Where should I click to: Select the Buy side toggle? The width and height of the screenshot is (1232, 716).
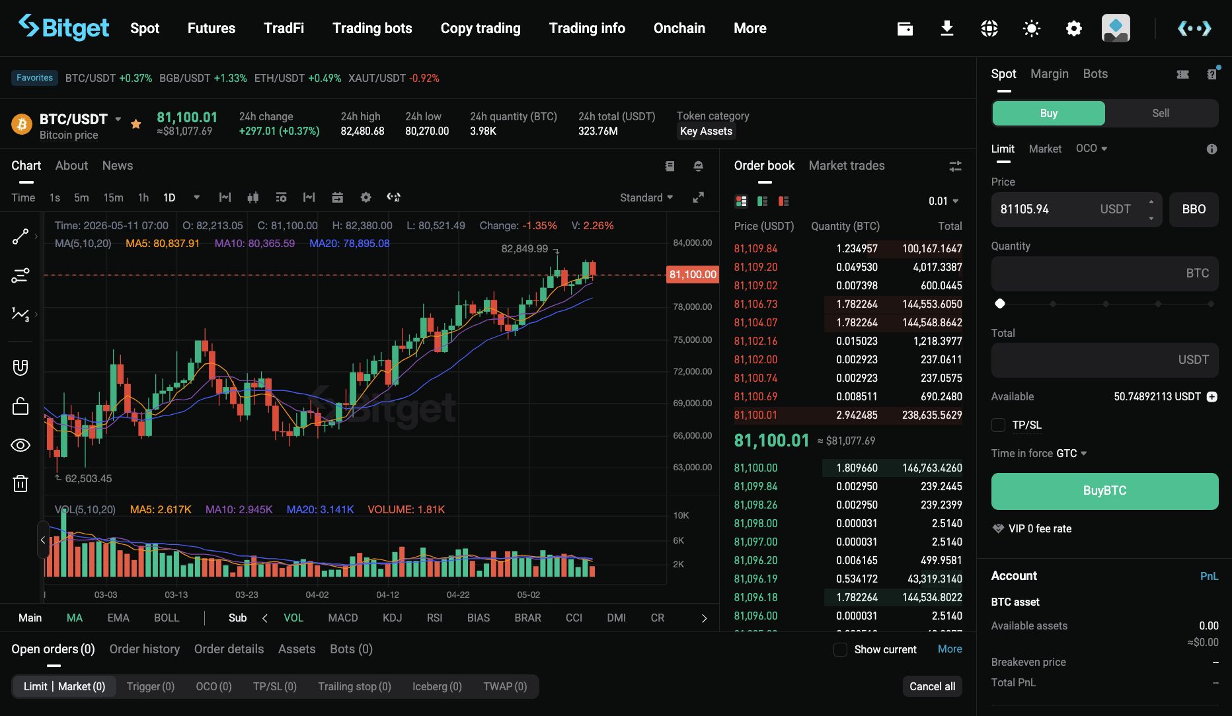click(x=1048, y=113)
